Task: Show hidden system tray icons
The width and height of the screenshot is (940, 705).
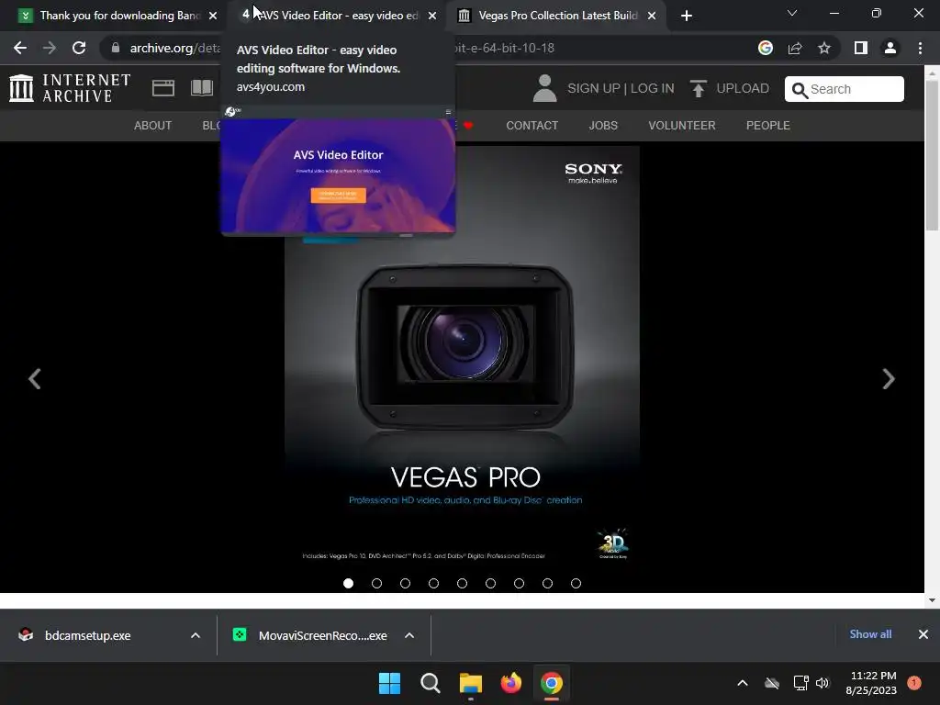Action: [742, 683]
